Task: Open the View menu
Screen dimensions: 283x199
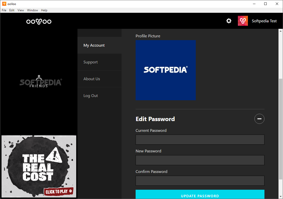Action: coord(21,10)
